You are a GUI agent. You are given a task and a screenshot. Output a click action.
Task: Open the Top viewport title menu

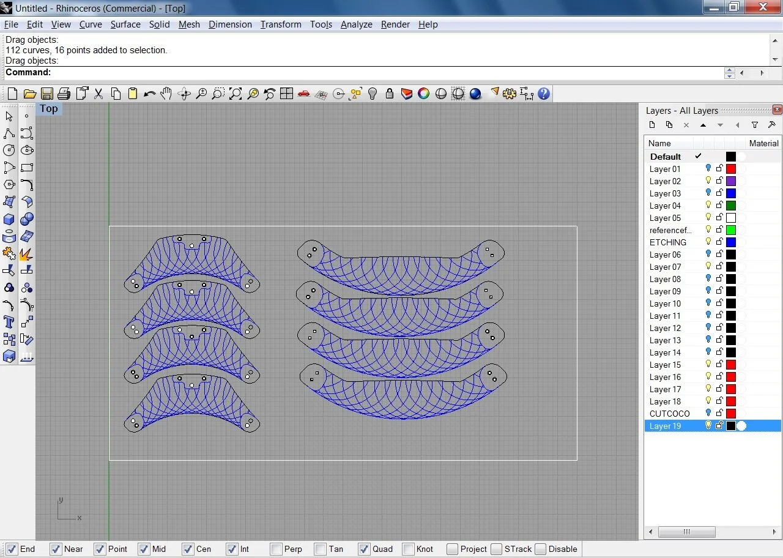(x=49, y=109)
